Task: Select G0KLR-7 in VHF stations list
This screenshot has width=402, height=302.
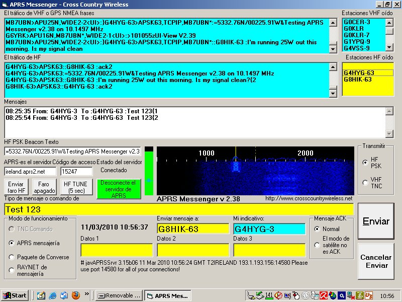Action: (x=356, y=35)
